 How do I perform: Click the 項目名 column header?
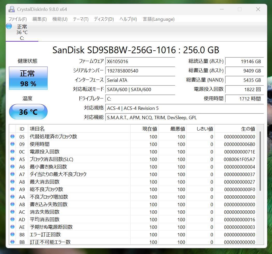point(79,129)
